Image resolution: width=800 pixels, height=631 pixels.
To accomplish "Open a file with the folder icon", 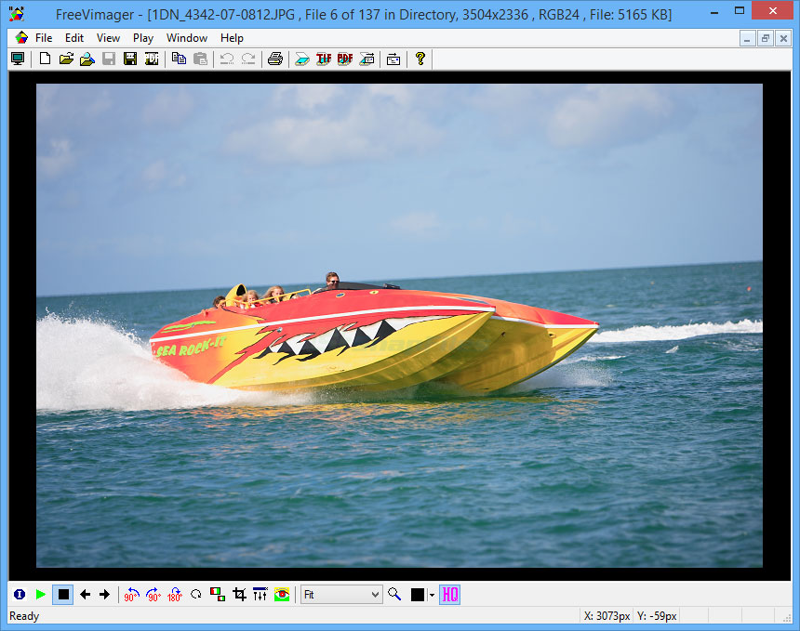I will pos(66,59).
